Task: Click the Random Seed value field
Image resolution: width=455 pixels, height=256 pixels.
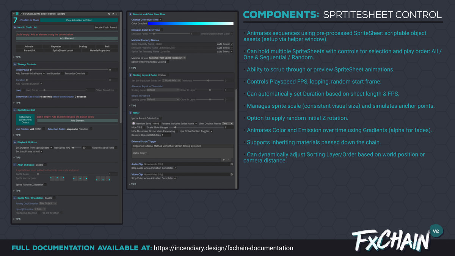Action: 156,124
